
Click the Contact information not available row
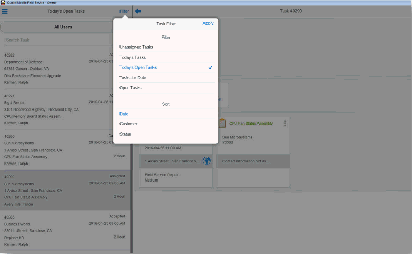coord(253,161)
